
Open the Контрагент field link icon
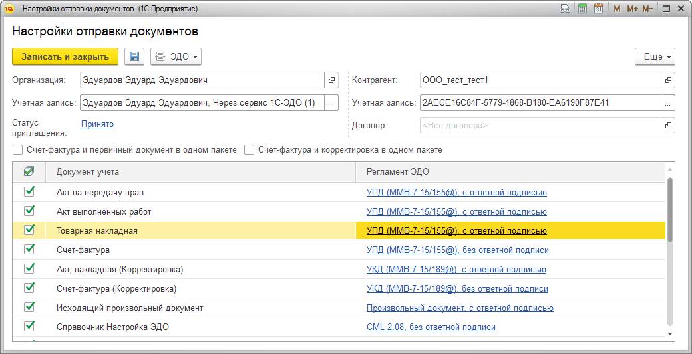[668, 80]
